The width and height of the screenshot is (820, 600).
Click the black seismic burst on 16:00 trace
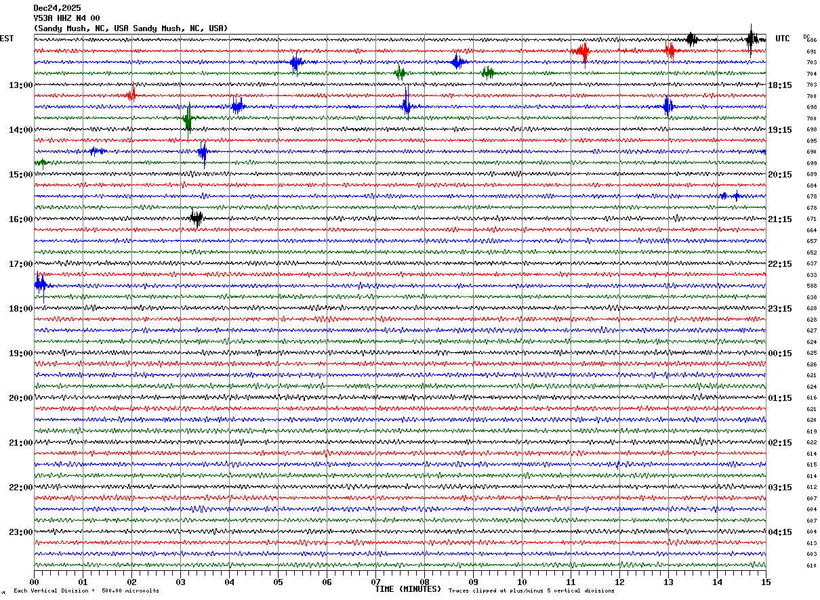coord(197,219)
